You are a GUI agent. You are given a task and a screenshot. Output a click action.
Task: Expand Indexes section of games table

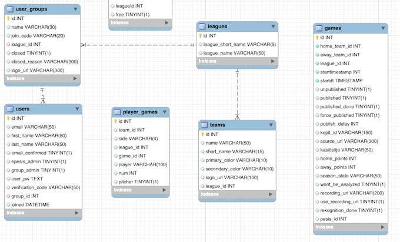tap(383, 227)
